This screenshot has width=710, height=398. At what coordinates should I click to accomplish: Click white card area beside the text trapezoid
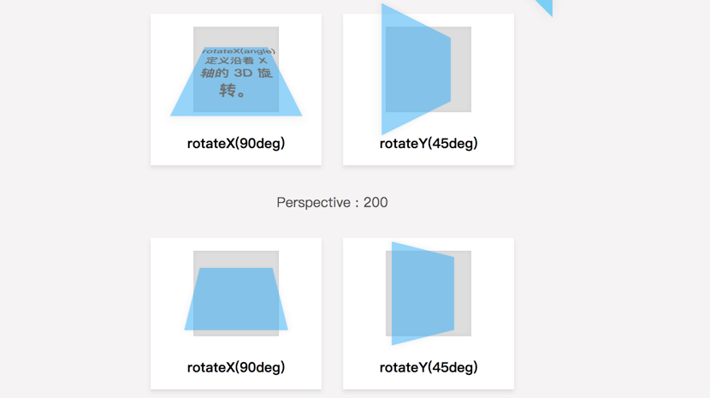[167, 51]
